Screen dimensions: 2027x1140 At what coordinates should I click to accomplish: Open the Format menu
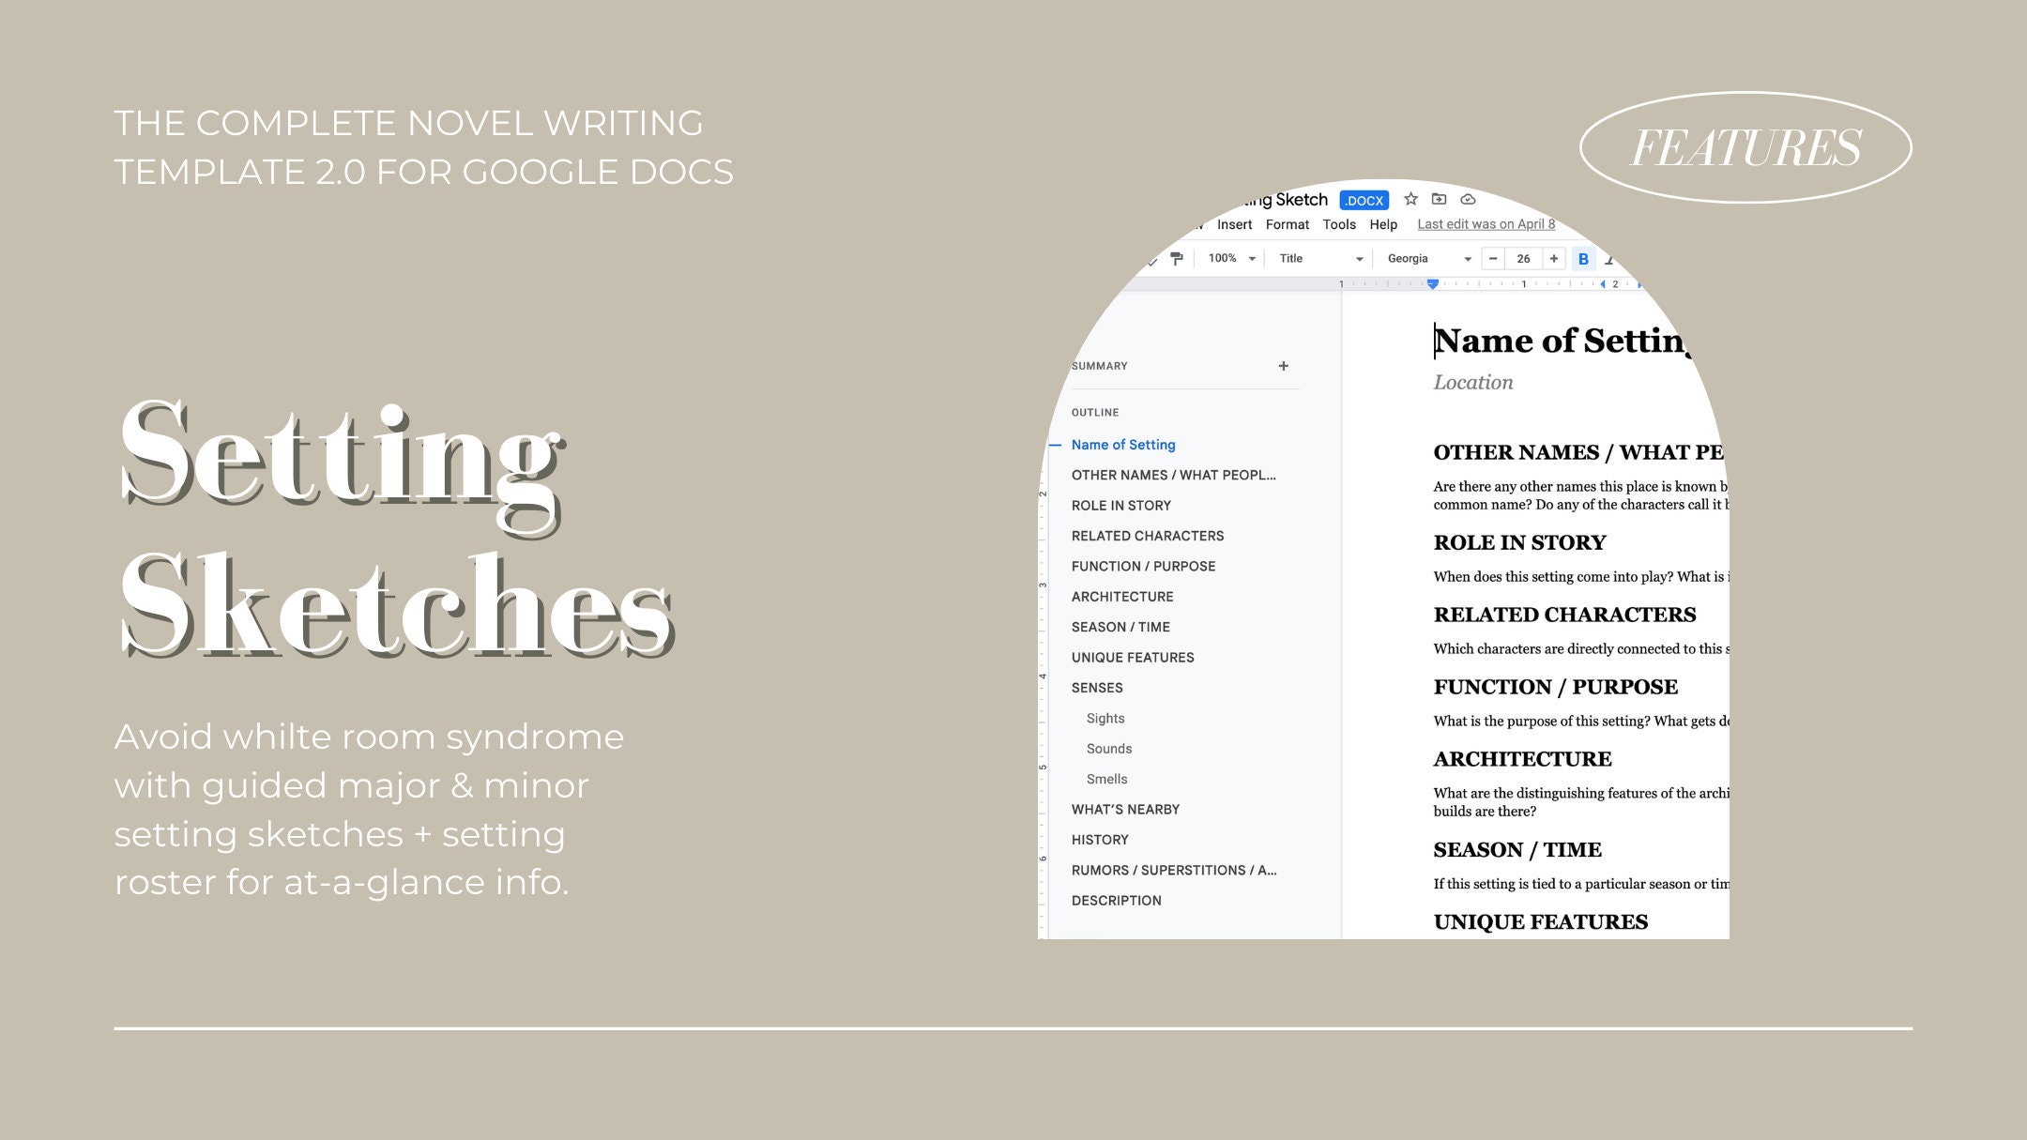click(x=1288, y=224)
